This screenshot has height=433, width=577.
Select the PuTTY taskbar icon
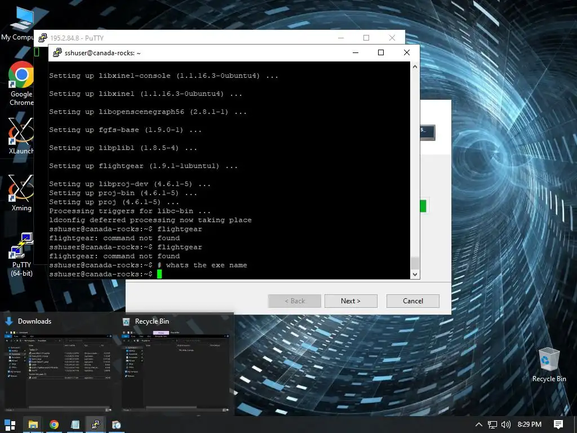click(96, 425)
